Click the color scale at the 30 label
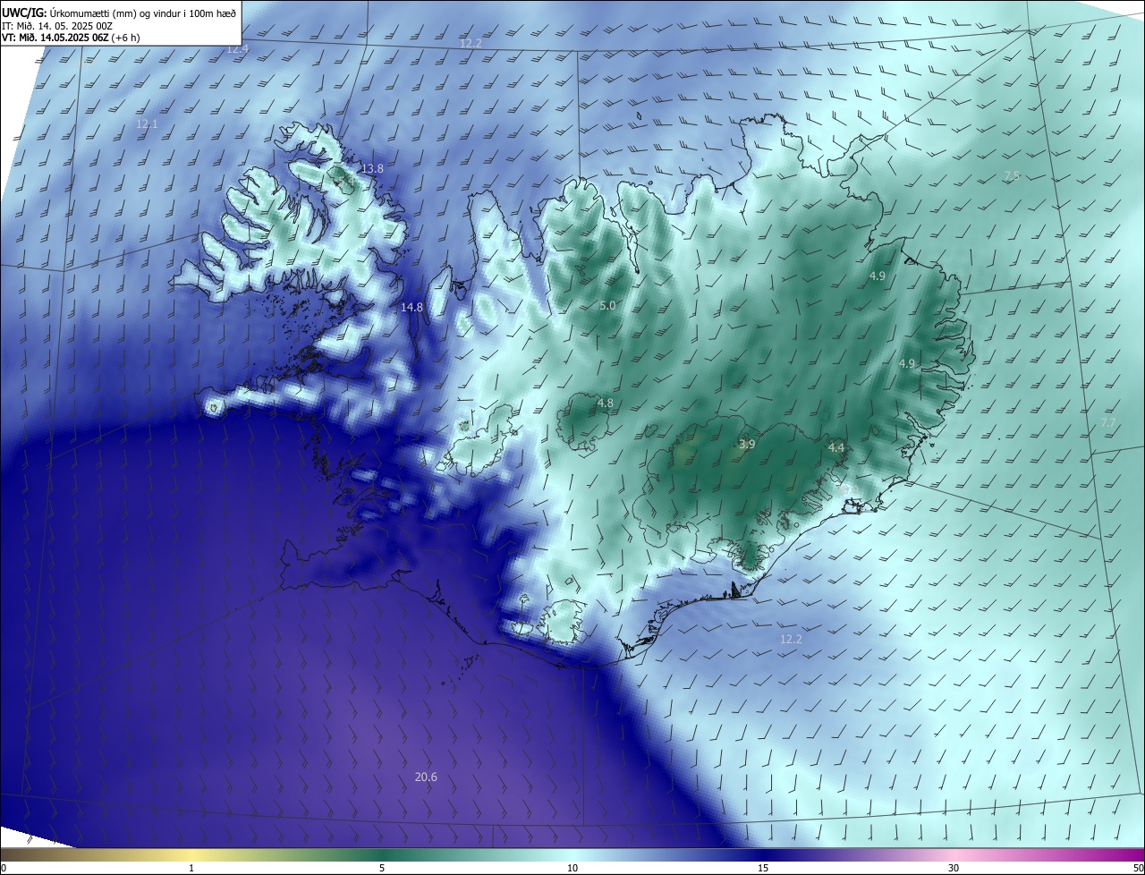The width and height of the screenshot is (1145, 875). tap(954, 868)
